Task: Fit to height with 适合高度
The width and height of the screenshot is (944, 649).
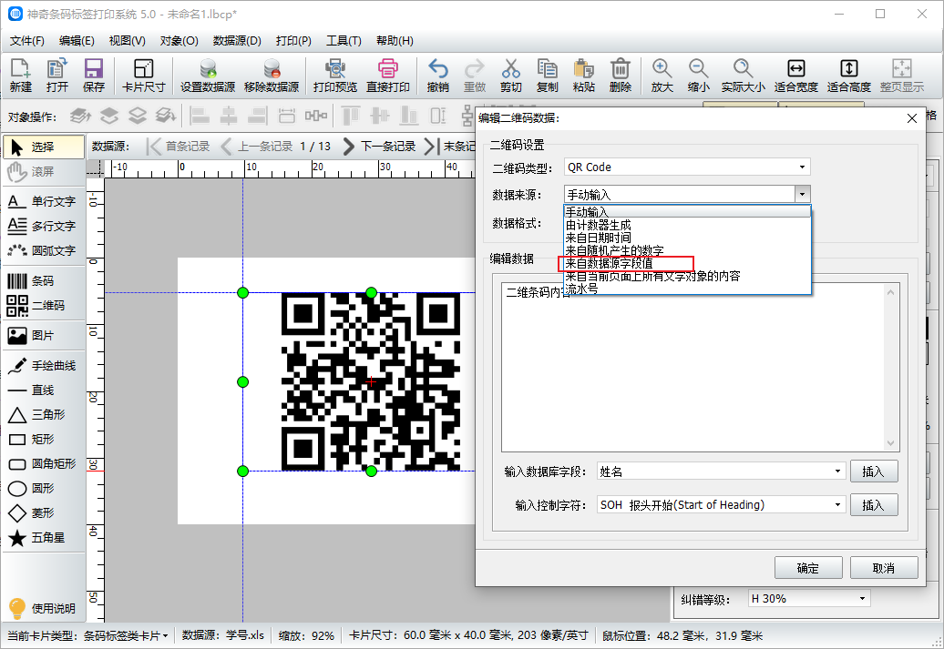Action: pyautogui.click(x=849, y=76)
